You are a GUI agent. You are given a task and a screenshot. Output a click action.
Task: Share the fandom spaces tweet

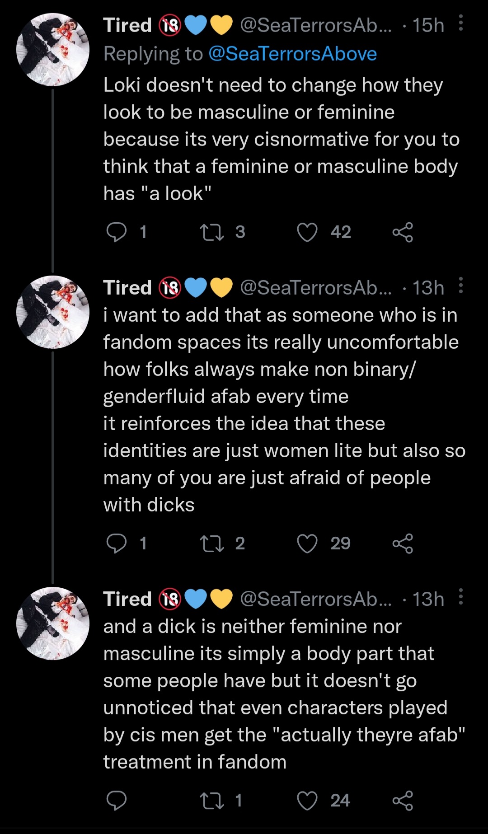click(x=402, y=543)
